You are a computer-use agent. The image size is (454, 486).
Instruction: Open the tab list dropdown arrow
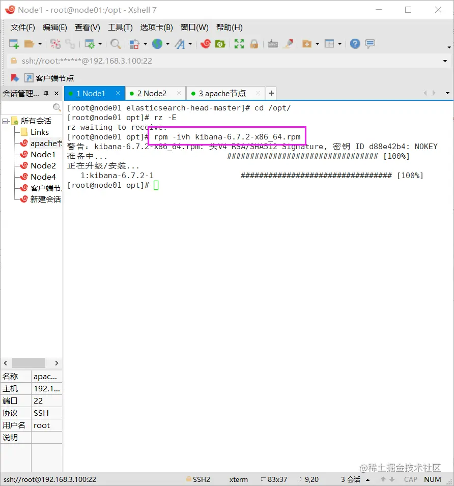447,93
